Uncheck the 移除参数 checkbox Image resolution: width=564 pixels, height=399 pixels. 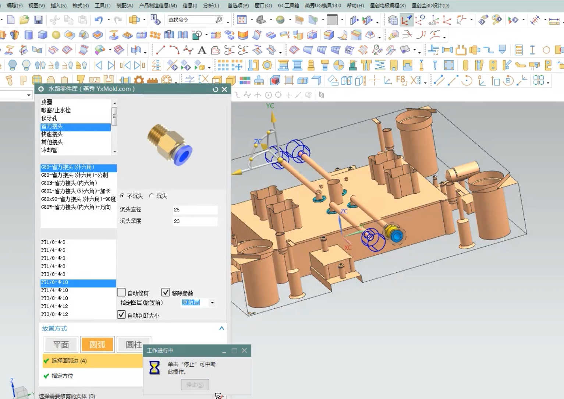click(x=166, y=293)
